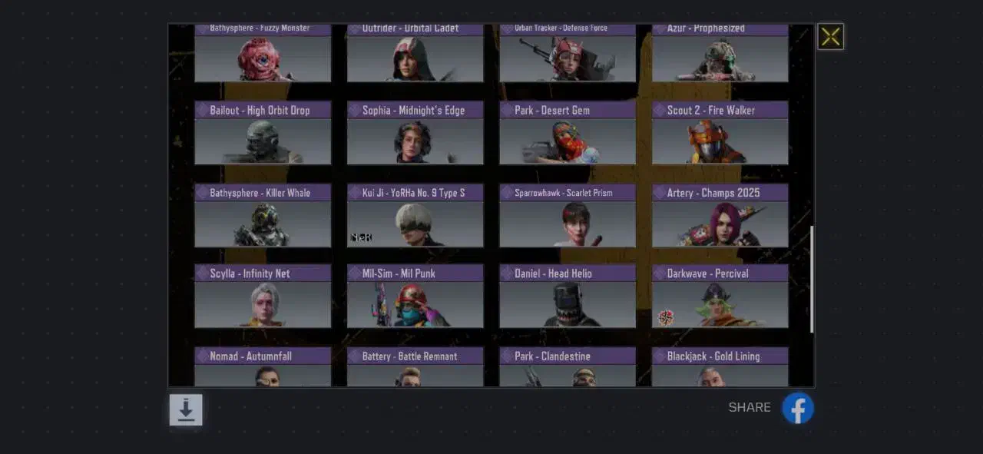
Task: Click the vertical scrollbar thumb
Action: 812,280
